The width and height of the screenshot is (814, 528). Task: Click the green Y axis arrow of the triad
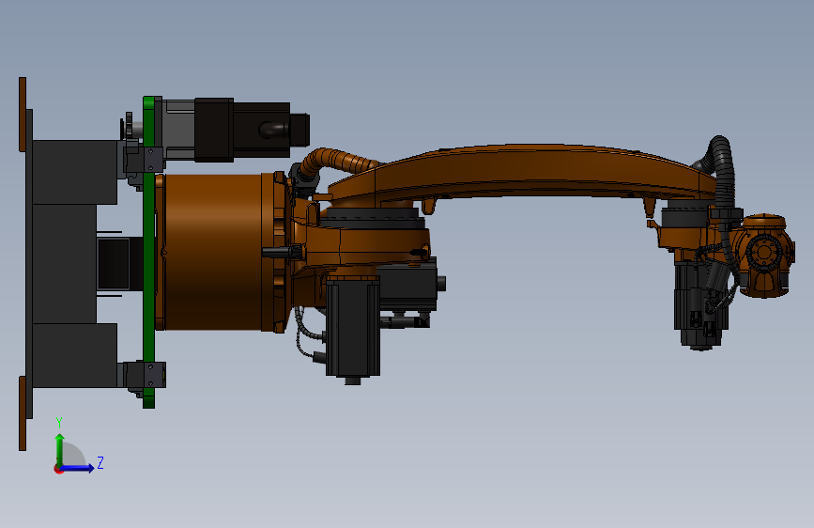click(x=60, y=450)
